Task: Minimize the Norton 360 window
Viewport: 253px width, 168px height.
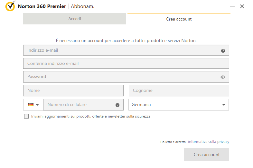Action: (x=232, y=6)
